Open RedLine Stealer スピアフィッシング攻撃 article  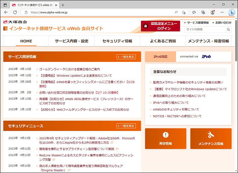tap(86, 157)
